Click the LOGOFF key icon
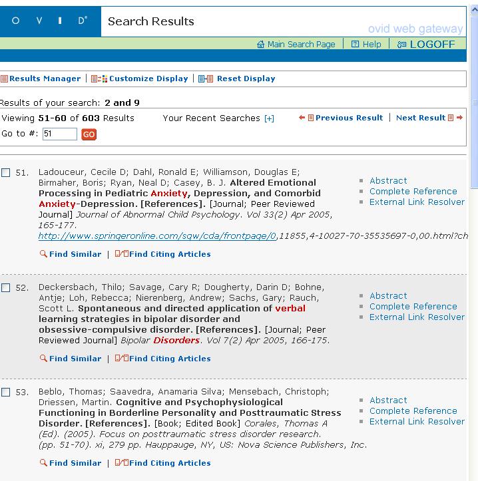The height and width of the screenshot is (481, 478). tap(401, 45)
